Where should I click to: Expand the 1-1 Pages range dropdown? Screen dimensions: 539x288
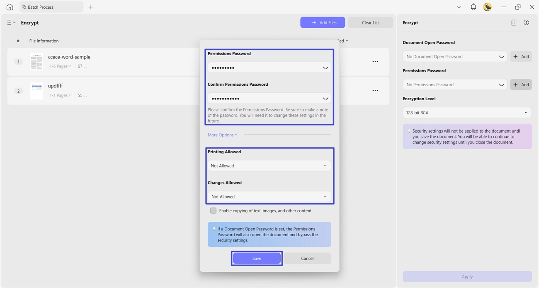[60, 95]
